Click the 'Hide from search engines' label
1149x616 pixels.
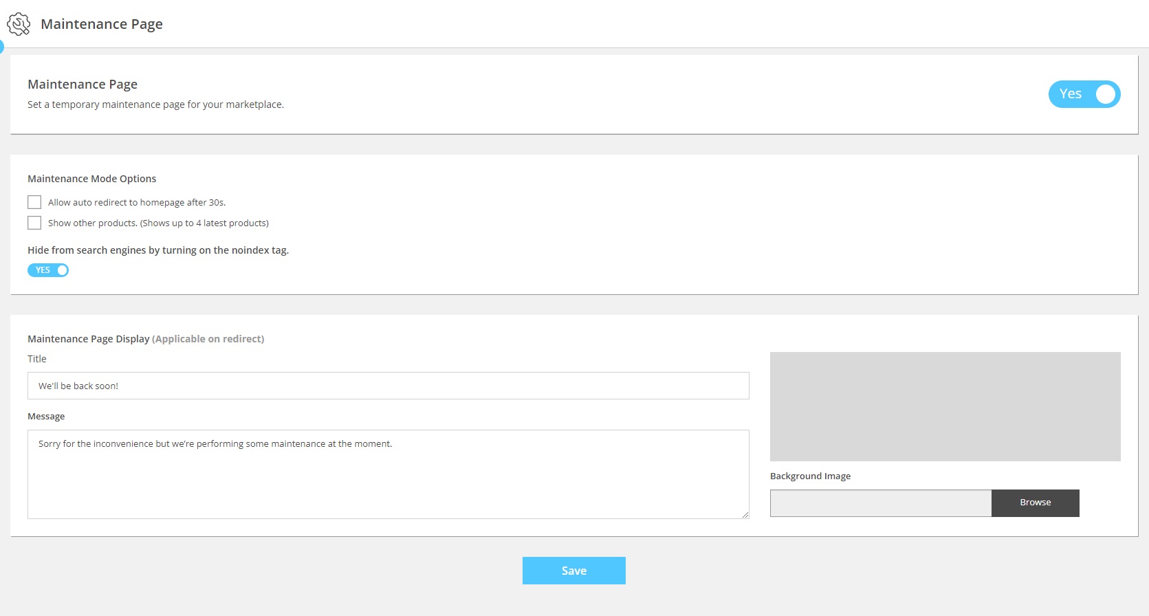pos(158,250)
